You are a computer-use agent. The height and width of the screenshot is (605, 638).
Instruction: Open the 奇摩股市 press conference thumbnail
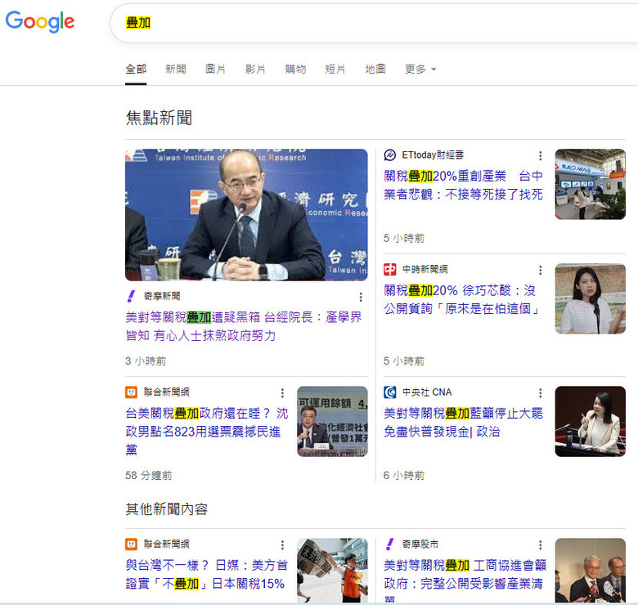590,571
